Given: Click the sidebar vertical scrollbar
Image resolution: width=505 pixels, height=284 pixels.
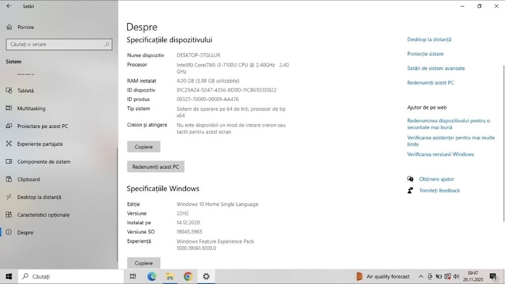Looking at the screenshot, I should pos(117,204).
